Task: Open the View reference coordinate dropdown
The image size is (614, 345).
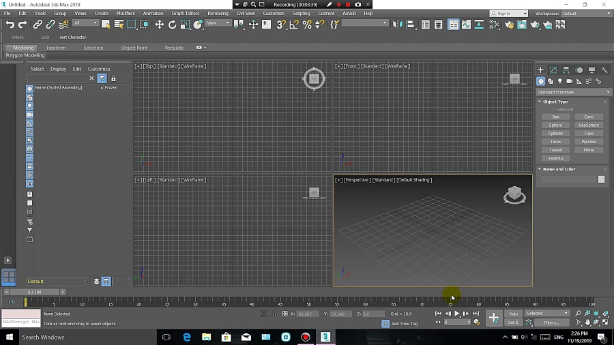Action: 218,23
